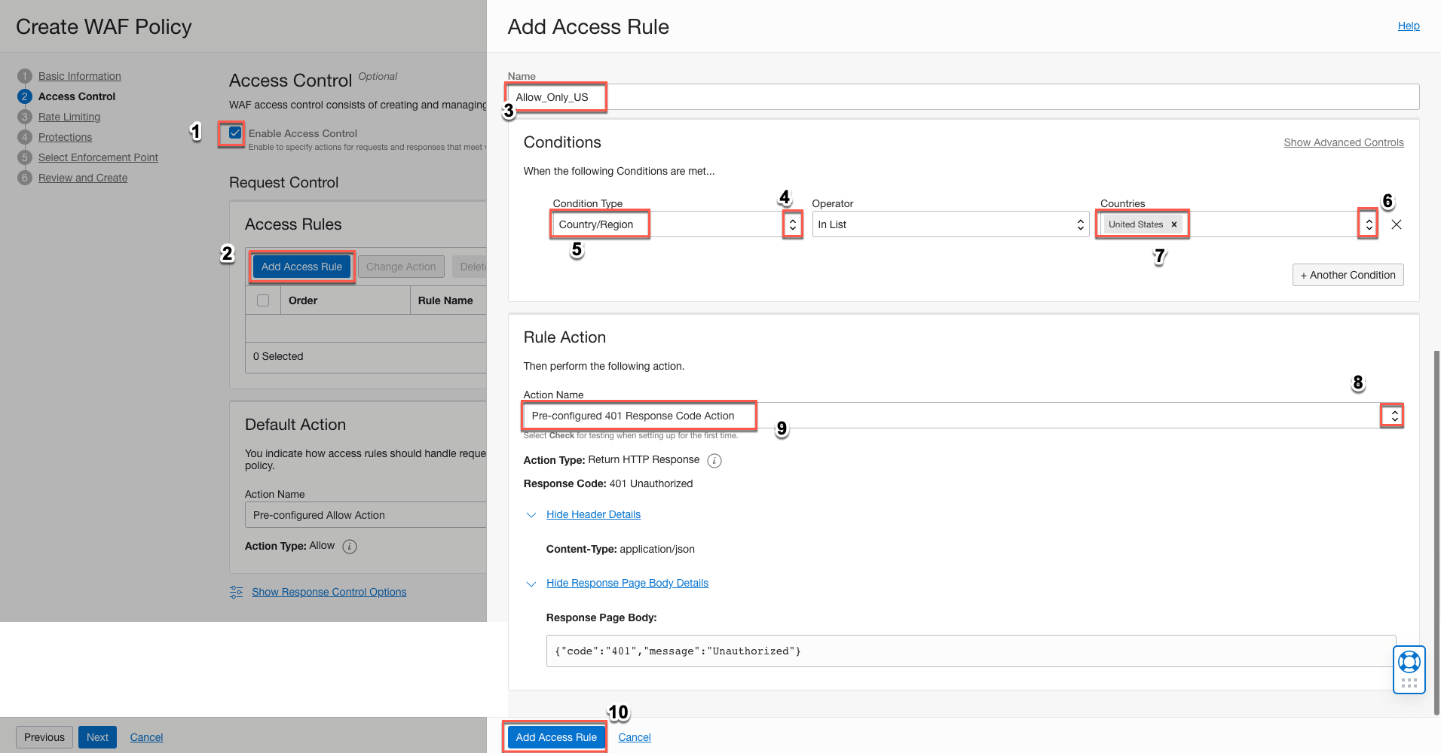Click the Show Response Control Options filter icon

[236, 592]
